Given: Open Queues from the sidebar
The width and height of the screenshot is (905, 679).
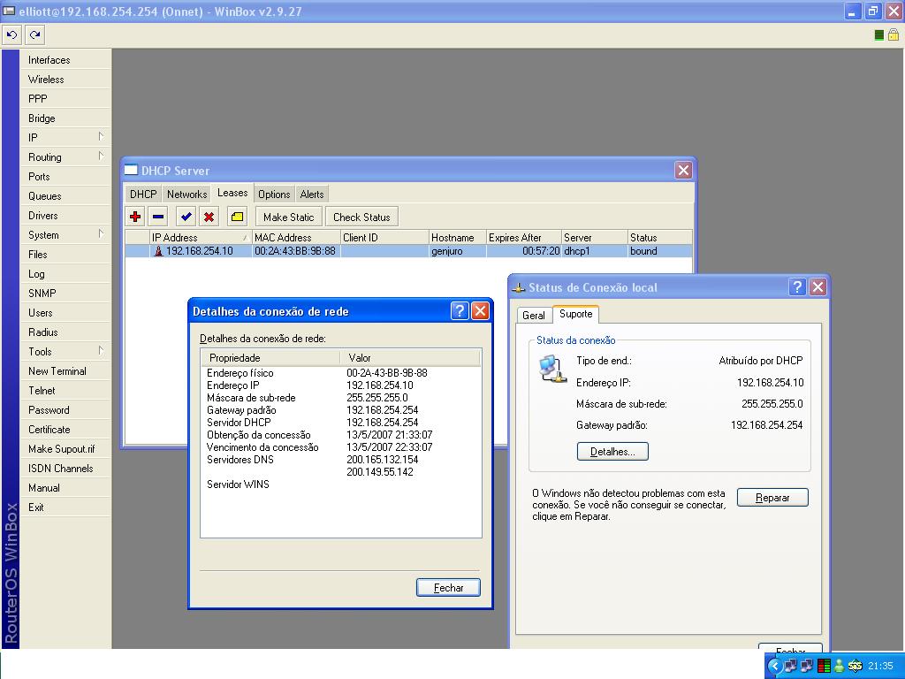Looking at the screenshot, I should (65, 196).
